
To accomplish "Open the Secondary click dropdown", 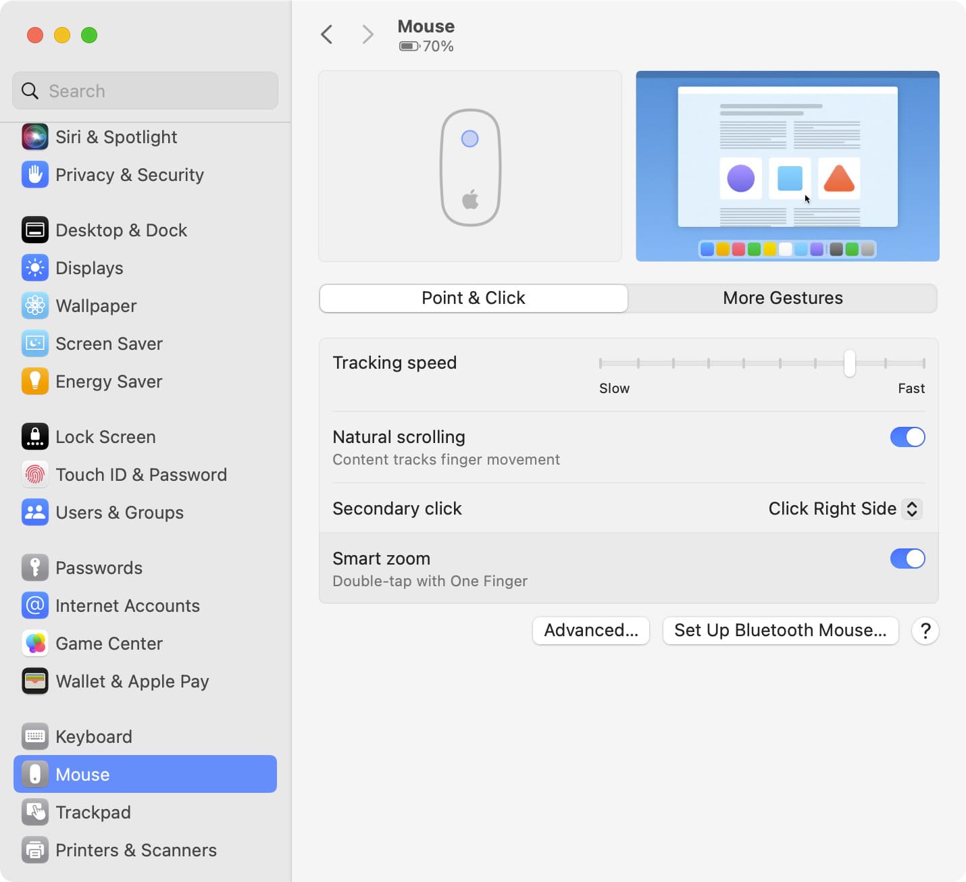I will [x=844, y=509].
